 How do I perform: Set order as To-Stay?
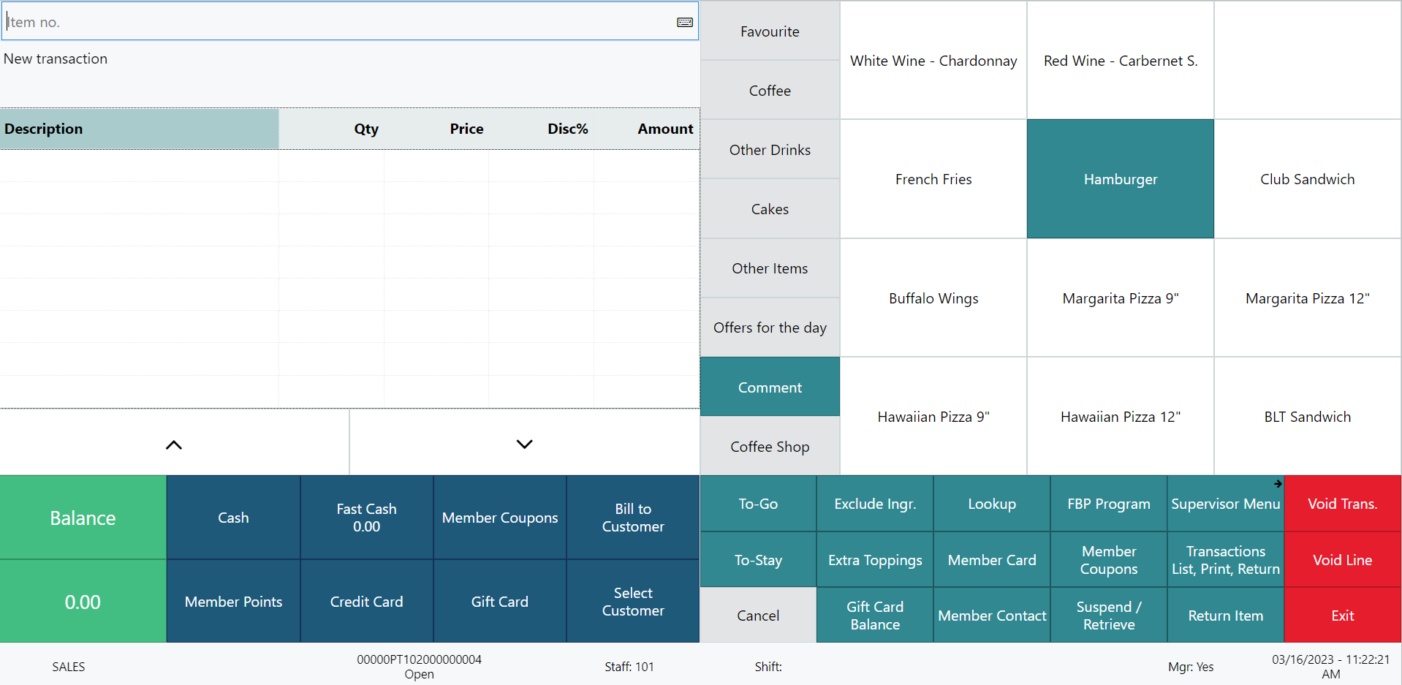(x=758, y=560)
